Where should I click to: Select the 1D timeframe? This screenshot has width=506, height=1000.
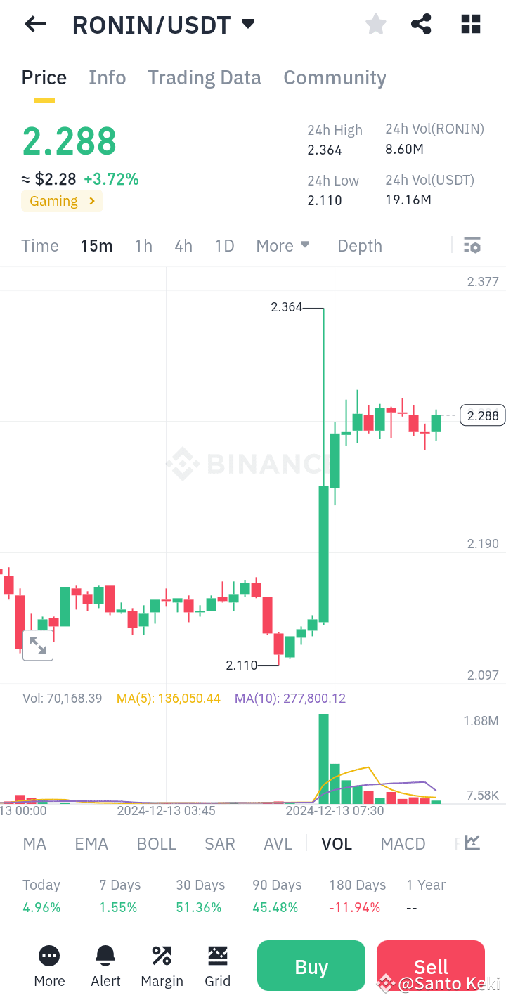pos(224,245)
